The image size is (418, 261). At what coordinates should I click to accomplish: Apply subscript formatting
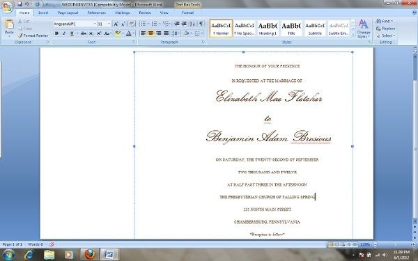pos(91,33)
